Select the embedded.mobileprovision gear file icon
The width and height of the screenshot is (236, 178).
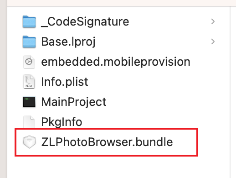(x=29, y=62)
